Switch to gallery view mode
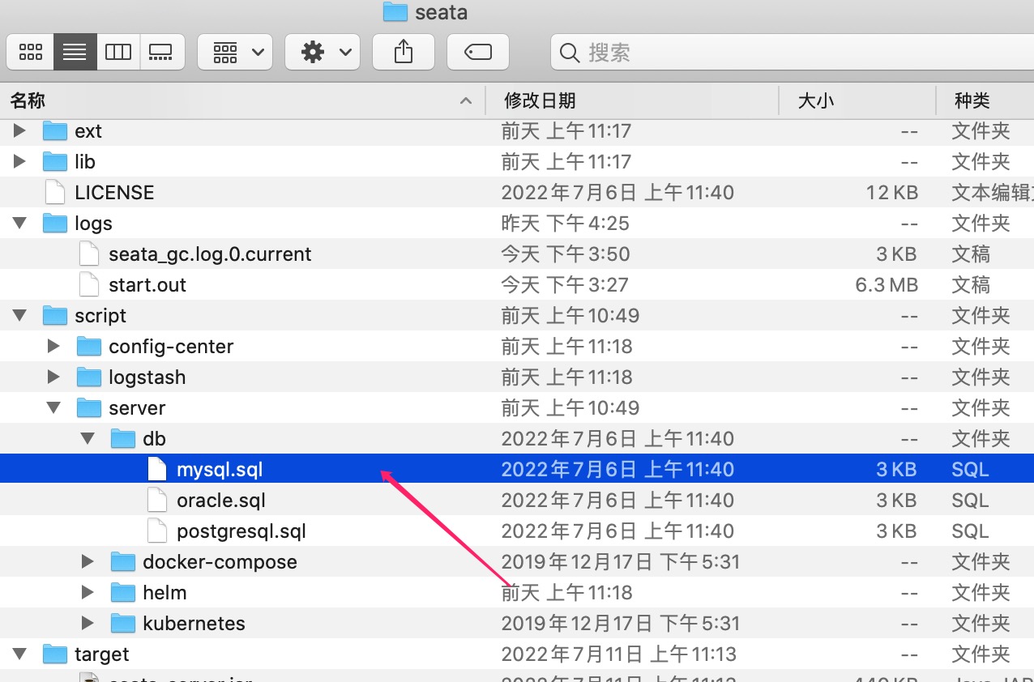The height and width of the screenshot is (682, 1034). [162, 53]
